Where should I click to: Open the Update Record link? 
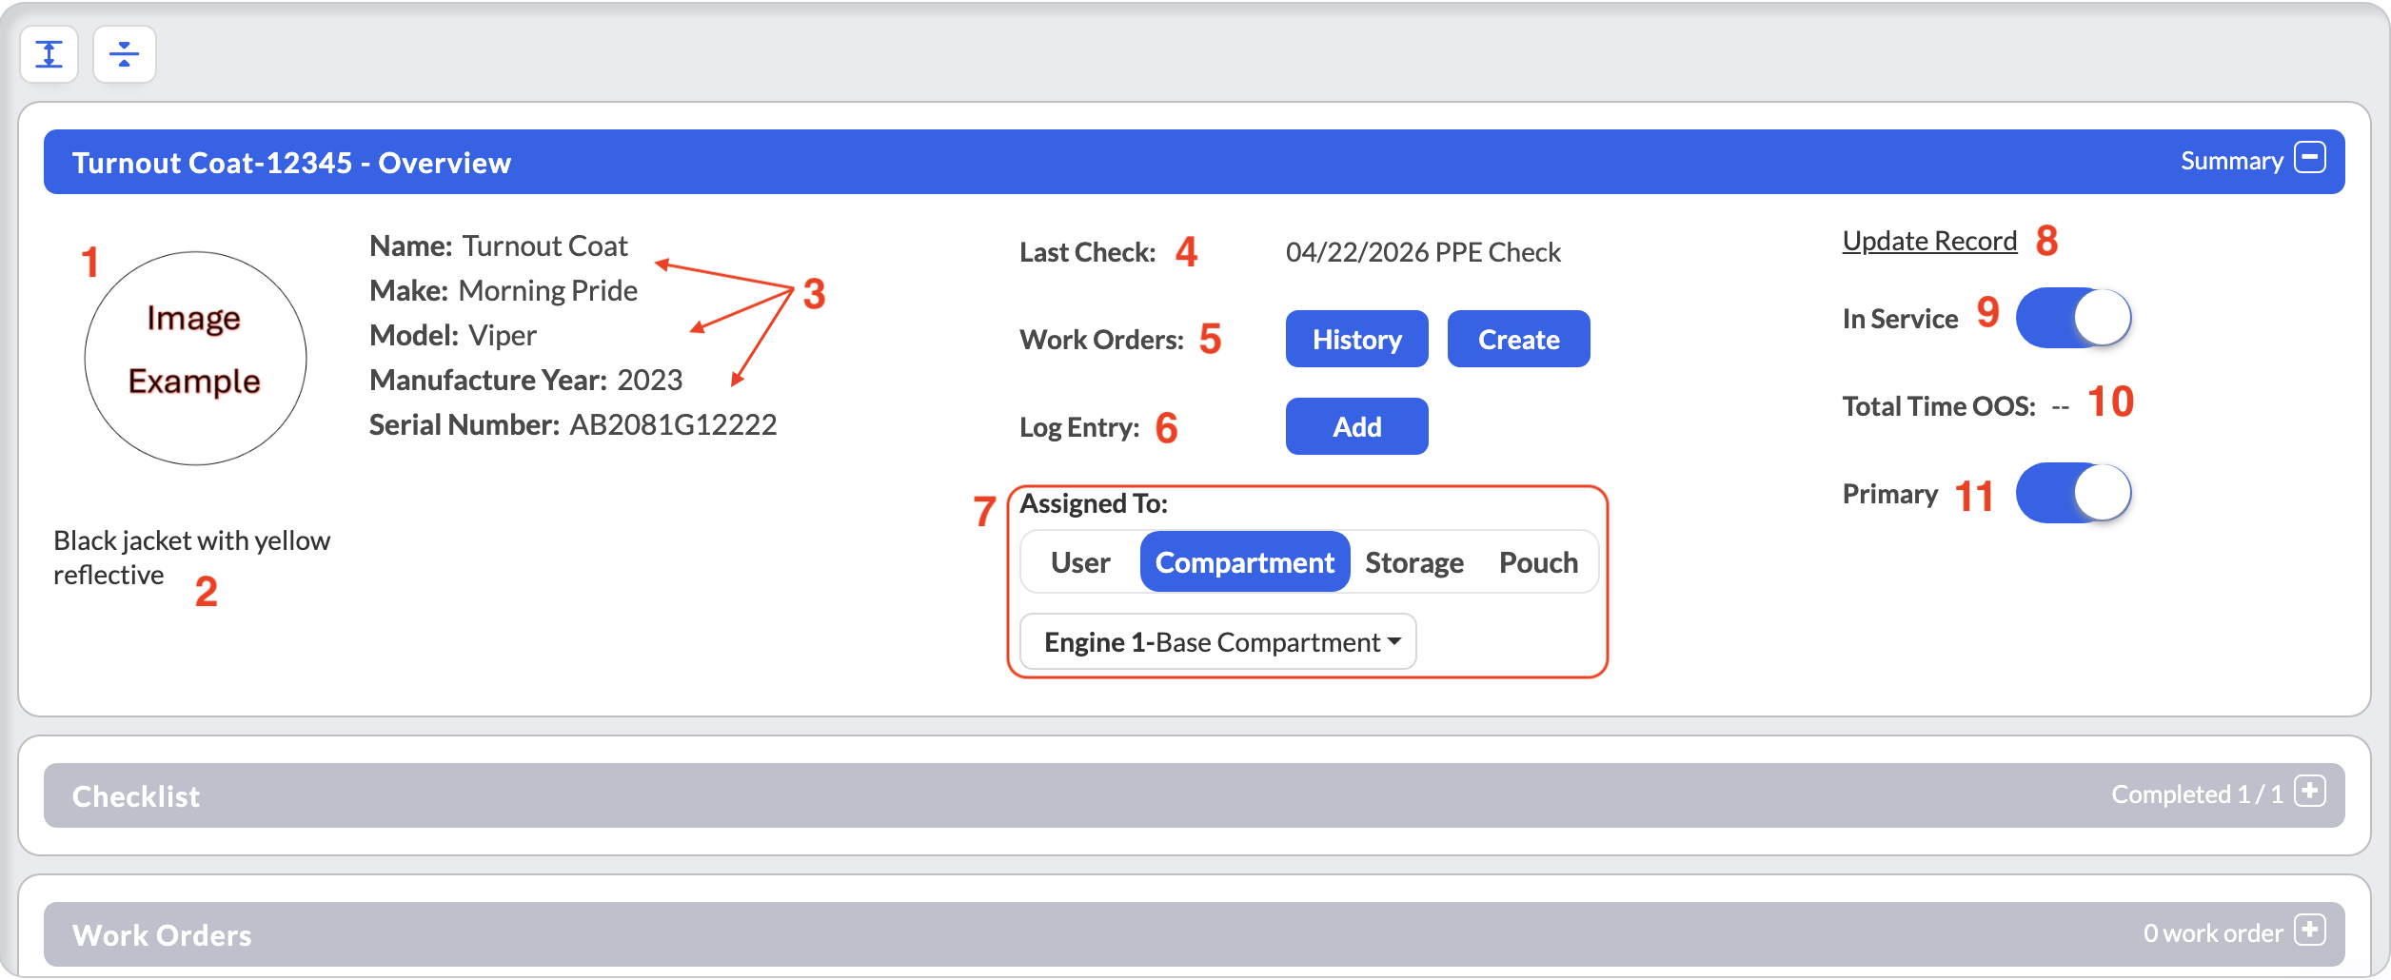pyautogui.click(x=1929, y=242)
